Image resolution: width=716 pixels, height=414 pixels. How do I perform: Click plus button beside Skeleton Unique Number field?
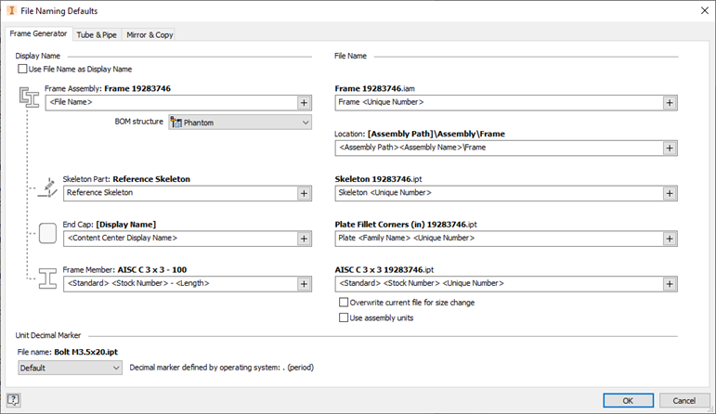669,193
